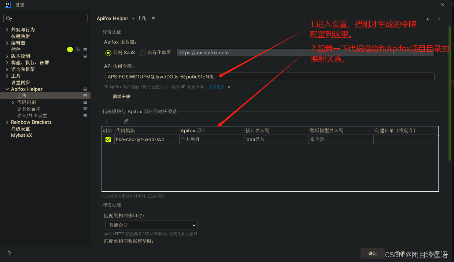Open 设置同步 settings page
The width and height of the screenshot is (454, 262).
[x=21, y=82]
